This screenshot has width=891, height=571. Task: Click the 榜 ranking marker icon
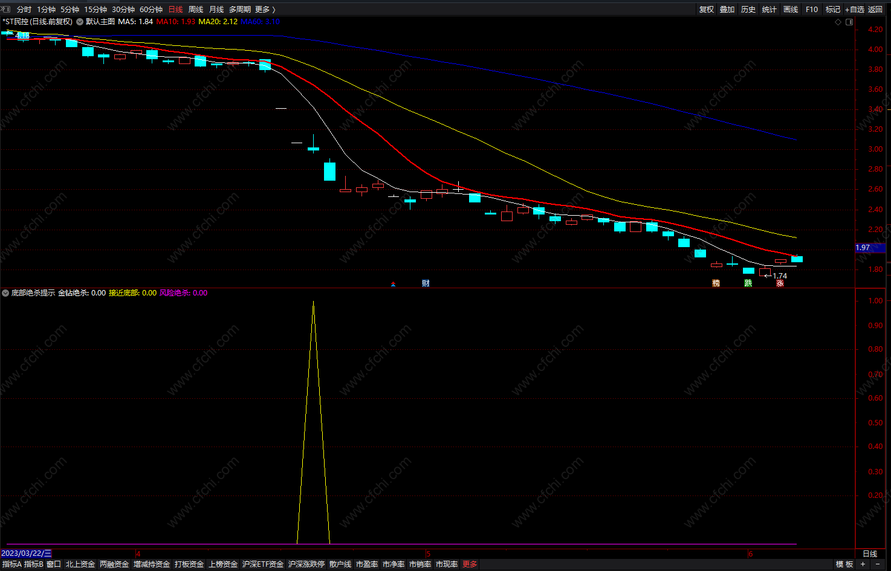pos(716,283)
